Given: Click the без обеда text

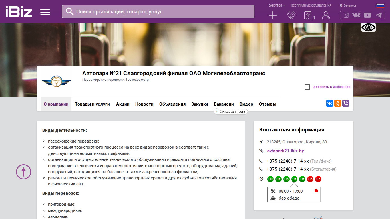Looking at the screenshot, I should [289, 198].
